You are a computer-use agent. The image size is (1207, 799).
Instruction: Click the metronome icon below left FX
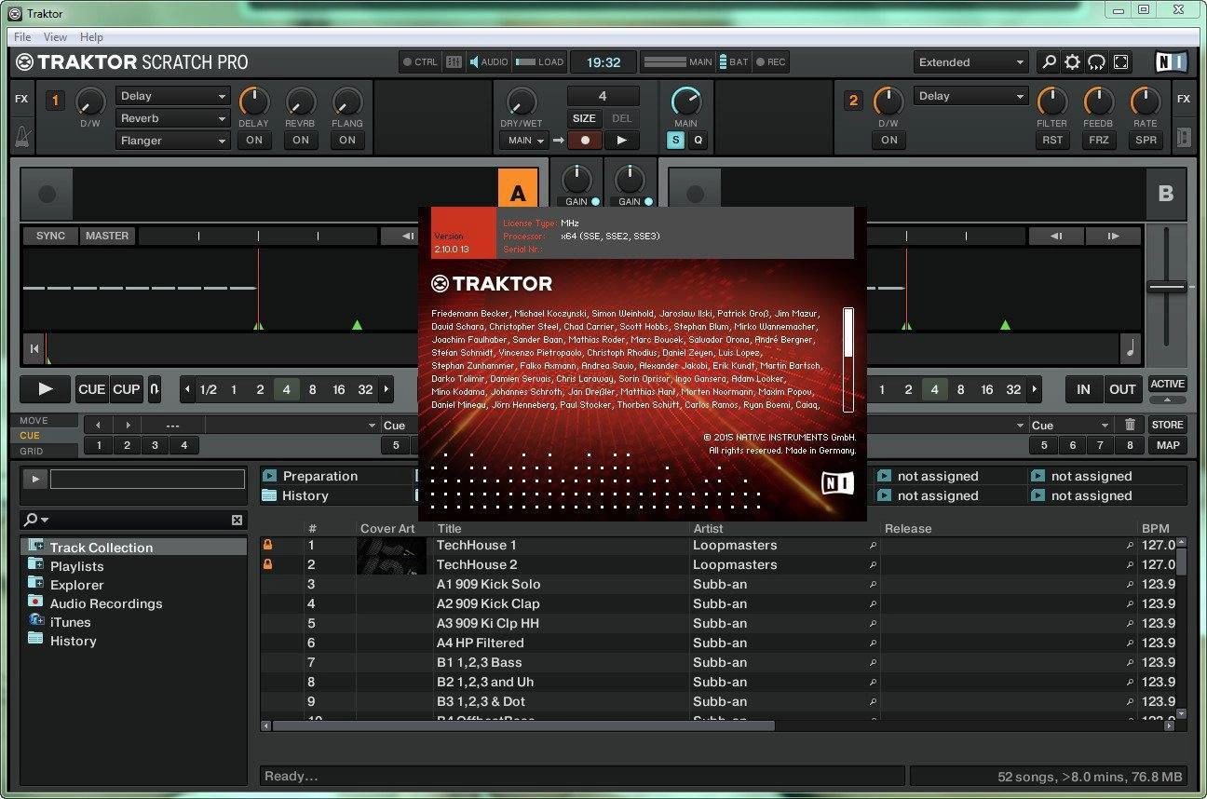coord(22,138)
